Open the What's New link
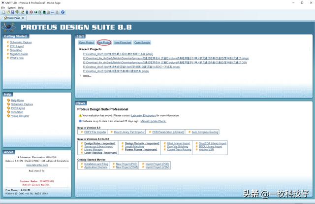315x204 pixels. tap(17, 58)
